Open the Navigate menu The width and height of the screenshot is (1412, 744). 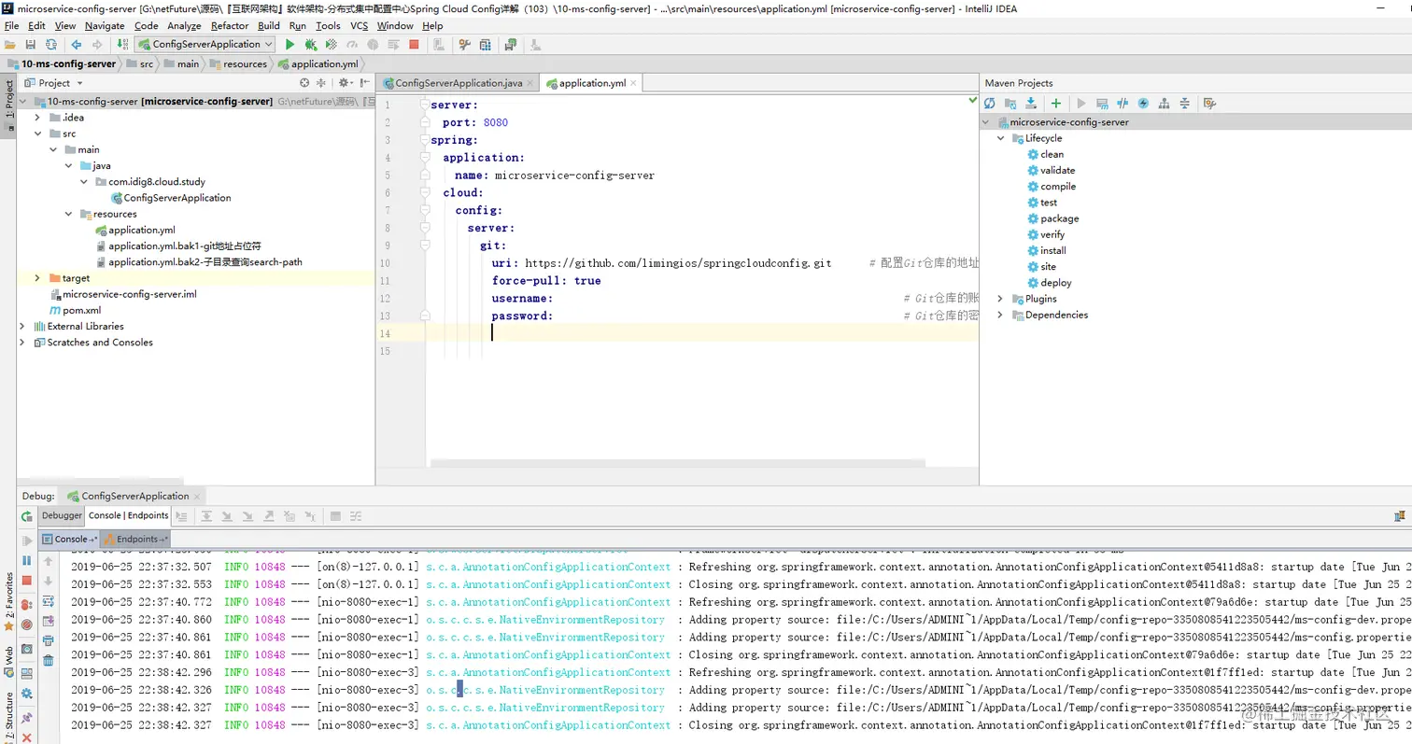tap(105, 26)
